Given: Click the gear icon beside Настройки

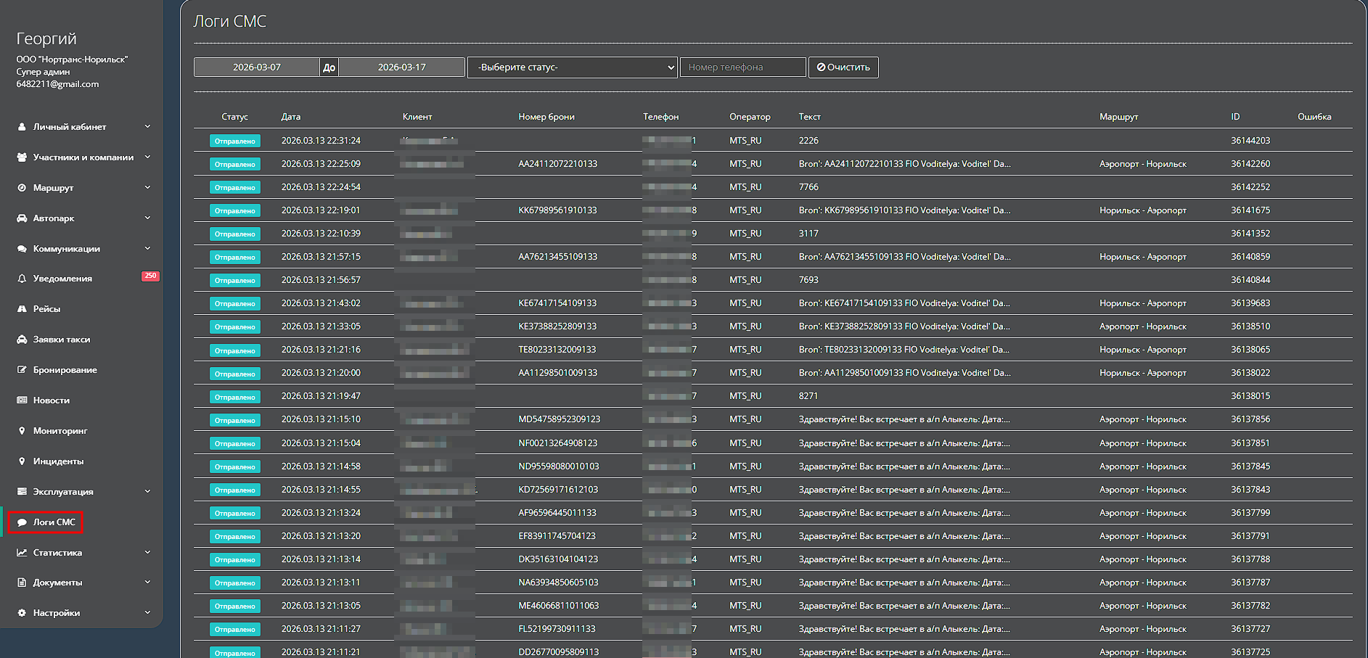Looking at the screenshot, I should (22, 613).
